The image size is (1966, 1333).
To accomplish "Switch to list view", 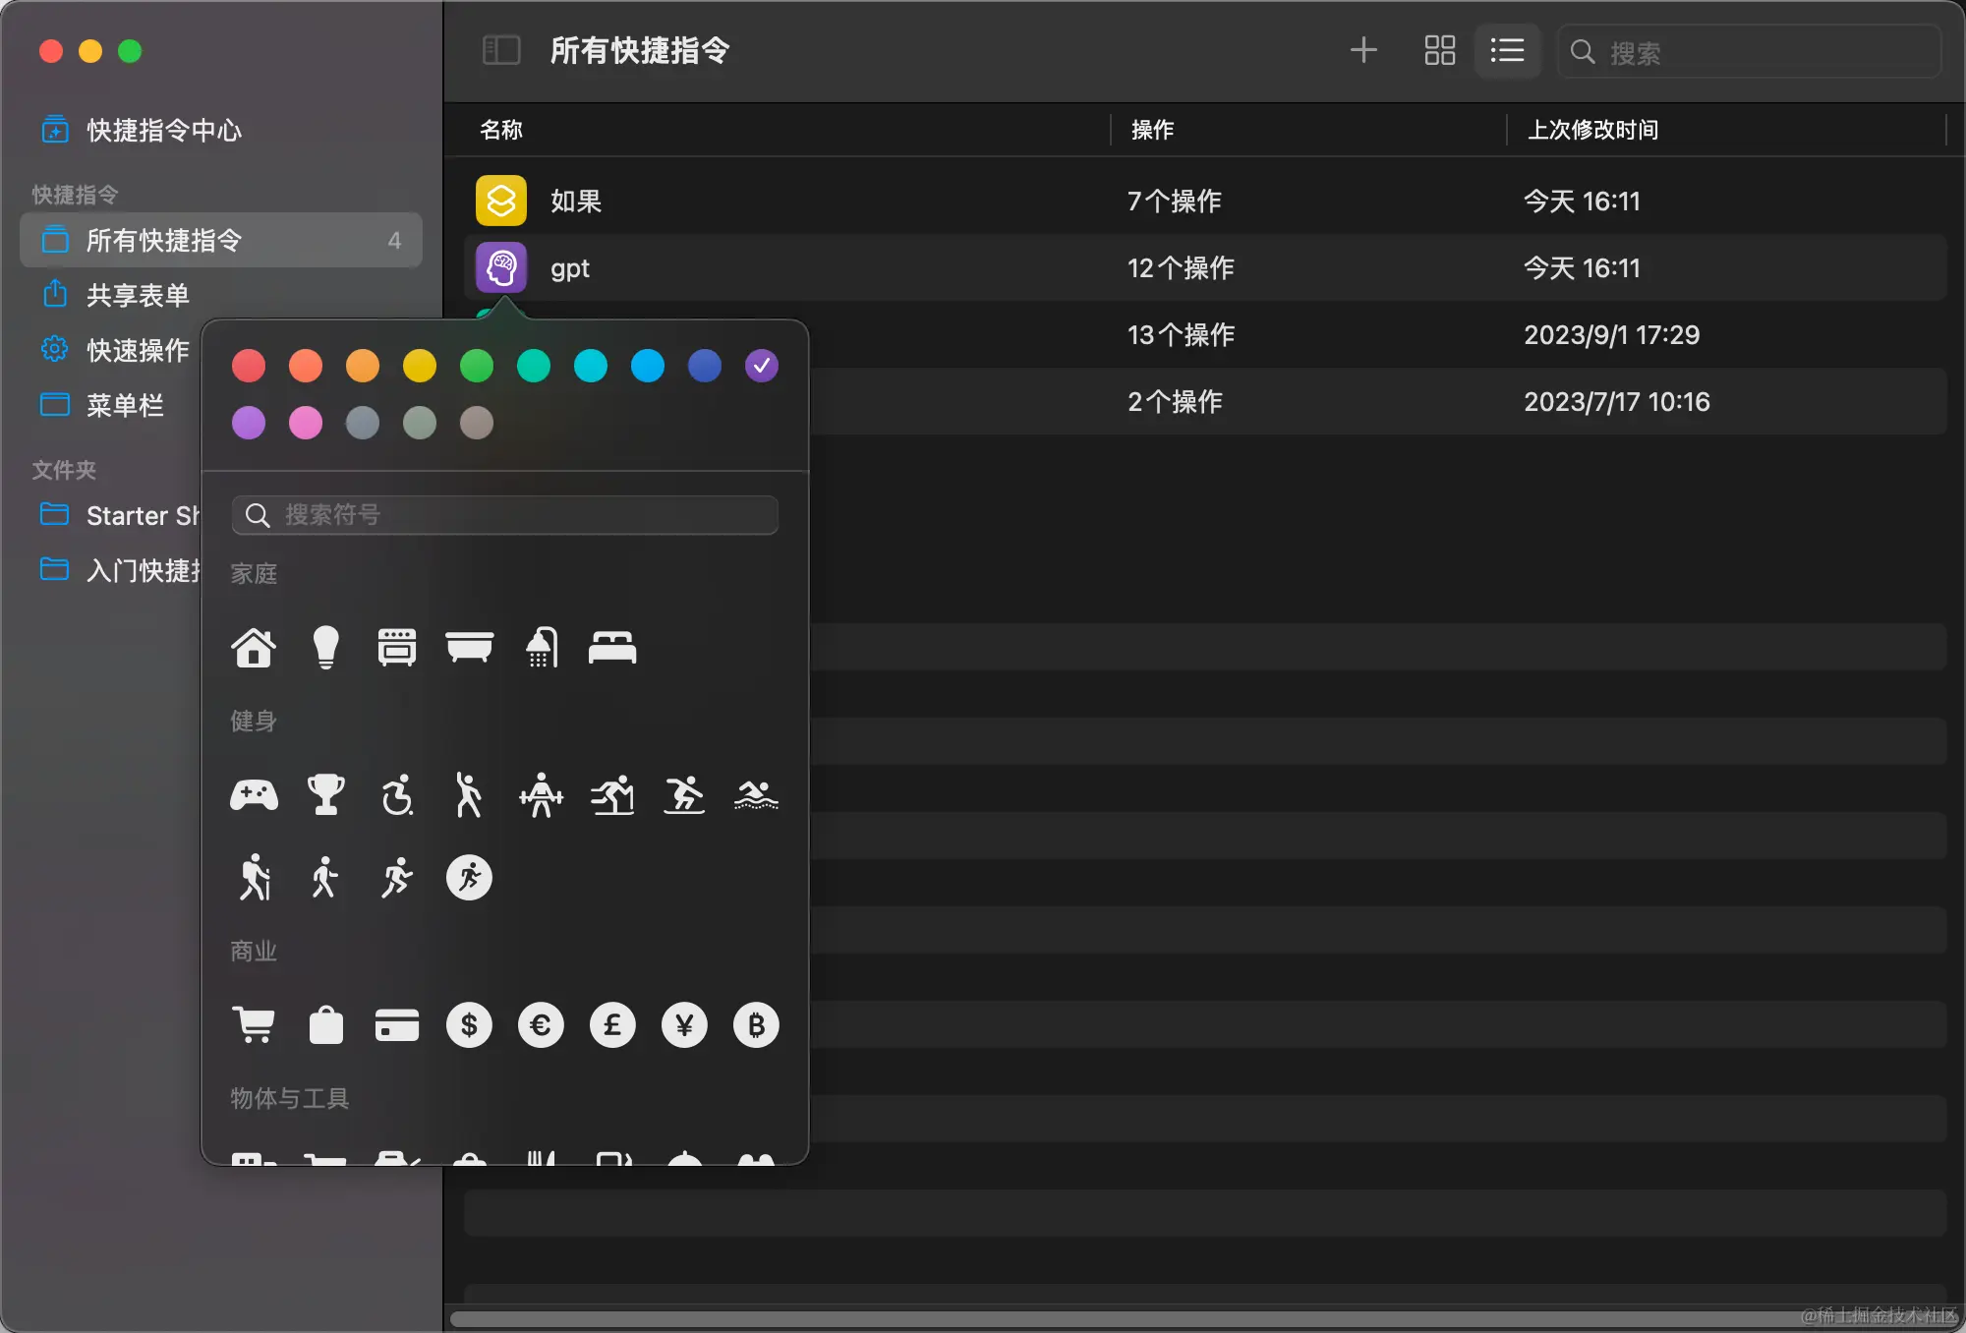I will tap(1507, 50).
